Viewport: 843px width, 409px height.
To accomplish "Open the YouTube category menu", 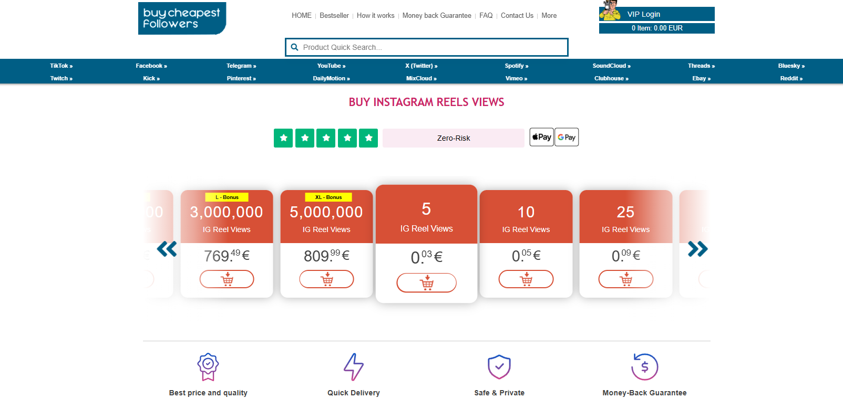I will [x=331, y=66].
